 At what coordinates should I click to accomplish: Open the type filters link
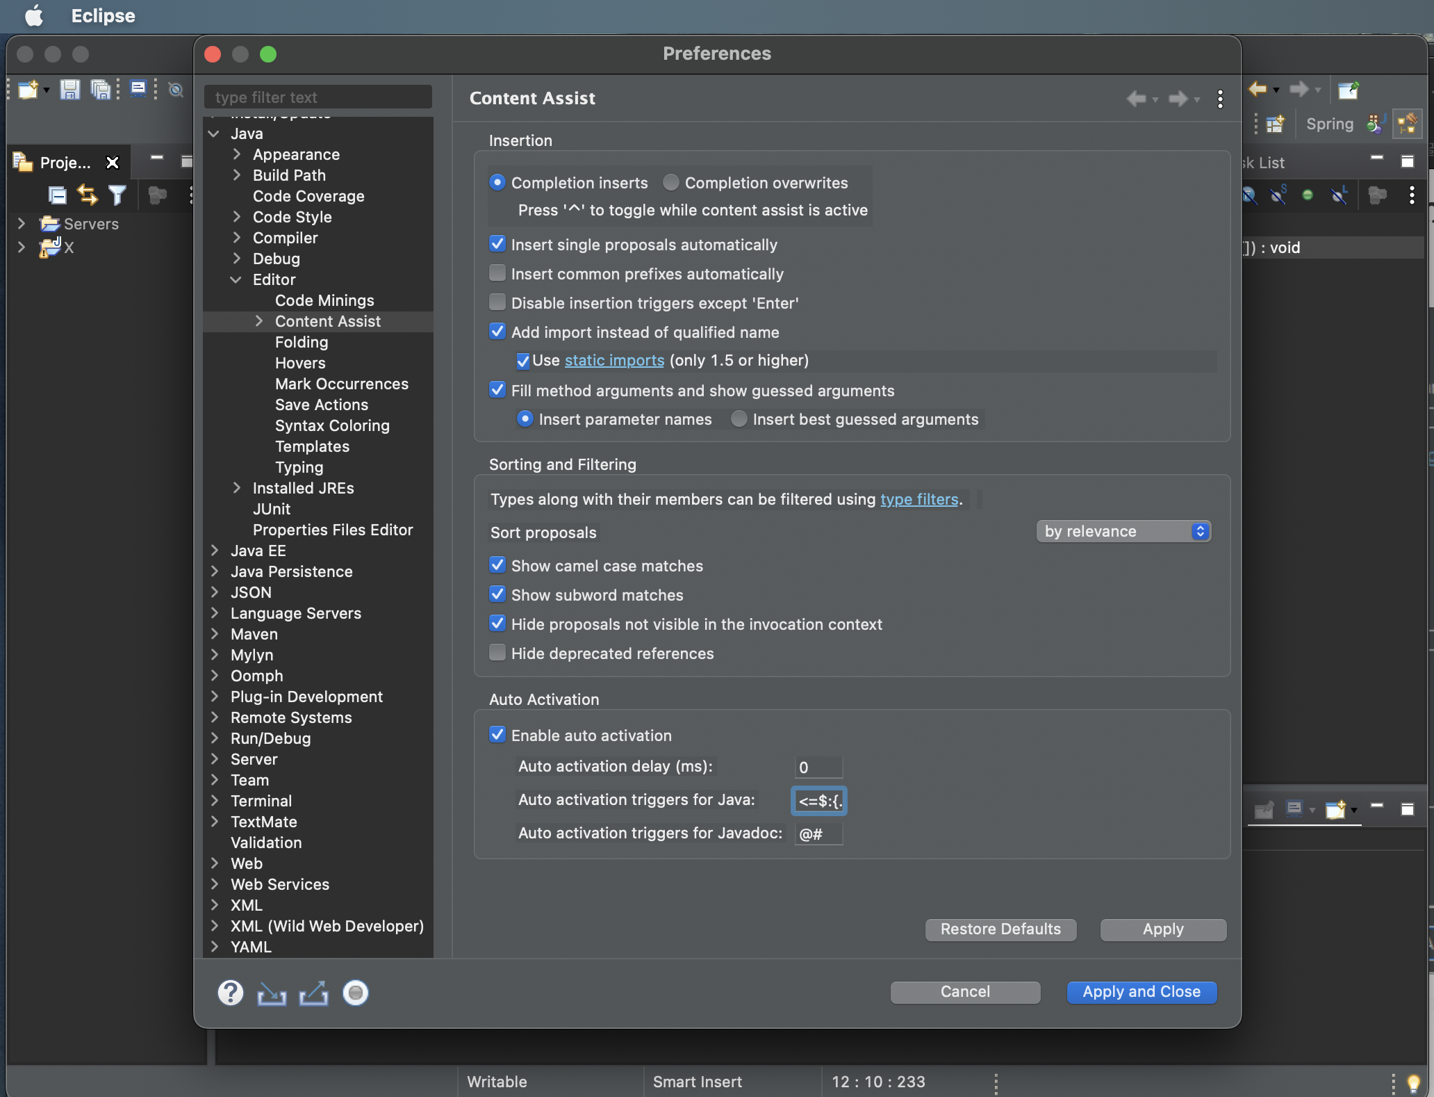coord(918,499)
